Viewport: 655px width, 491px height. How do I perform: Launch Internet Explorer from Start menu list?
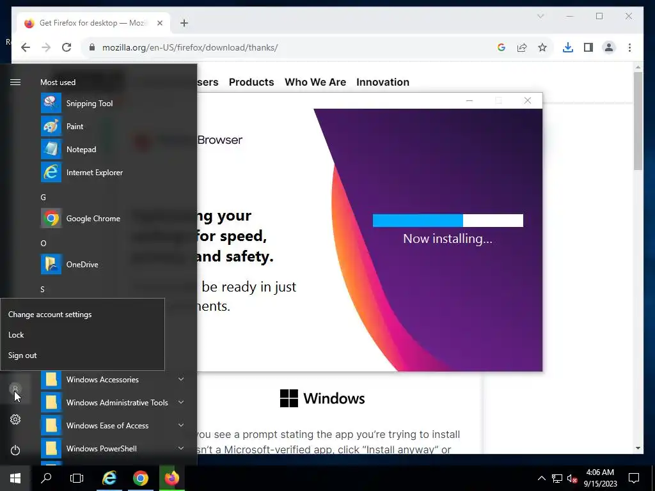tap(113, 172)
